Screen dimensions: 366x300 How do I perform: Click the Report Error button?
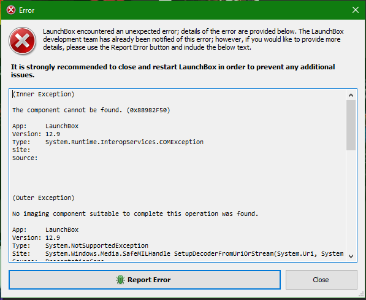pyautogui.click(x=145, y=280)
